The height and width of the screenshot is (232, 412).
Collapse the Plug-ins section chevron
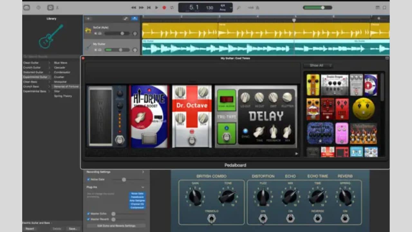143,187
